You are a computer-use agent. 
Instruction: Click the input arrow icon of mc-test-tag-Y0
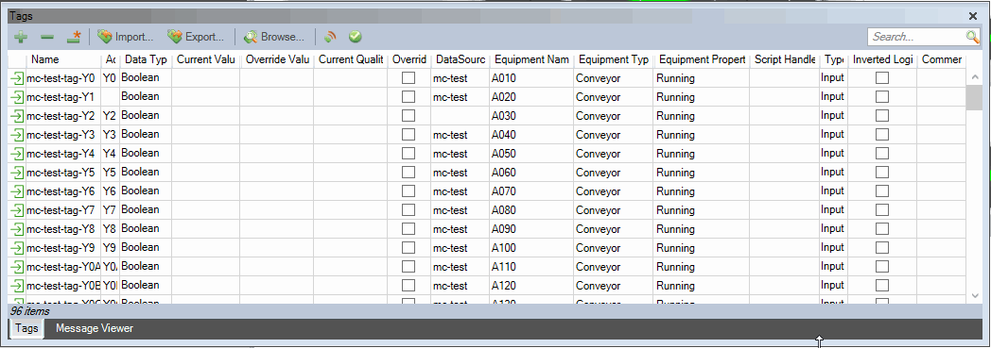17,78
